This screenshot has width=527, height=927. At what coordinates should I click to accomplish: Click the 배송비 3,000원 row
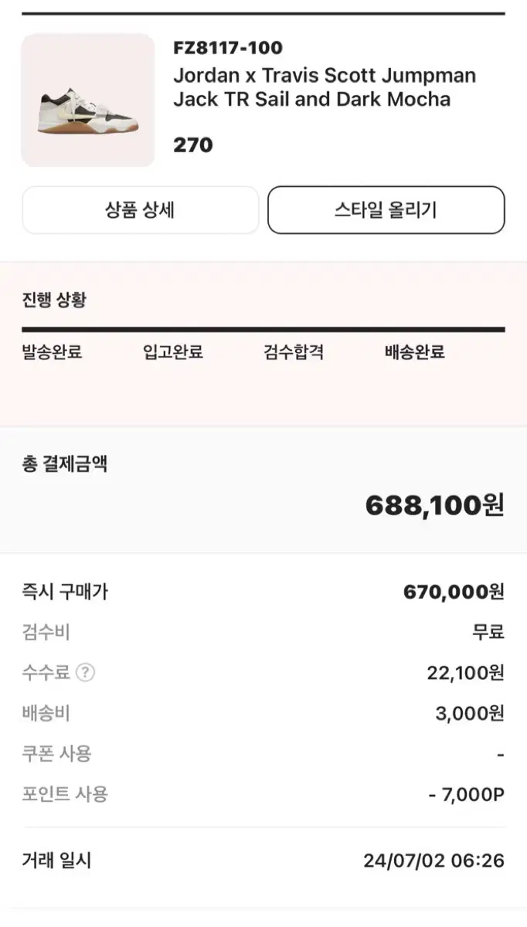(x=263, y=713)
